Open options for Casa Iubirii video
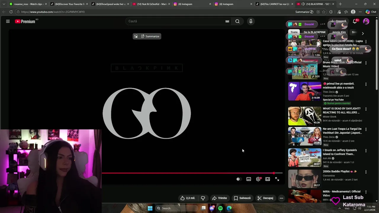379x213 pixels. click(x=366, y=42)
